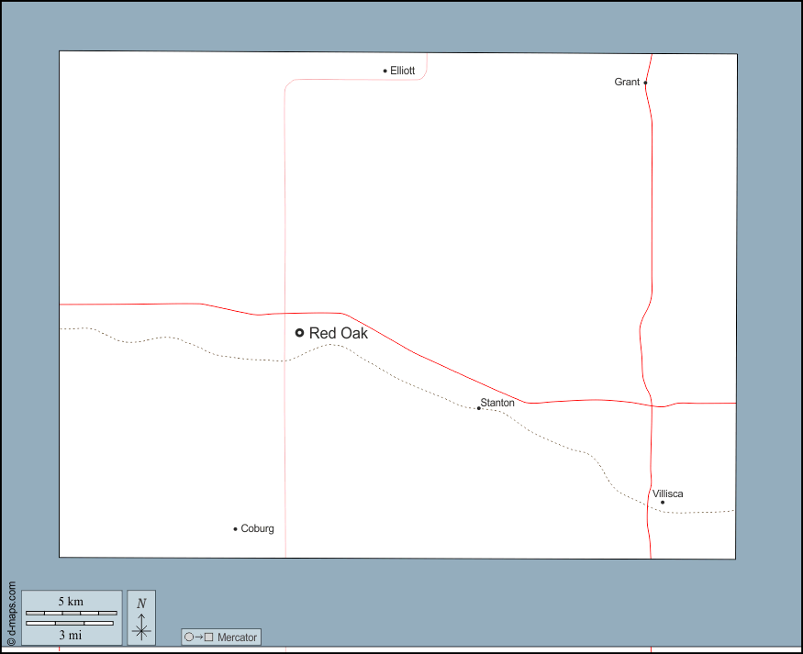Select the Coburg text label

257,529
